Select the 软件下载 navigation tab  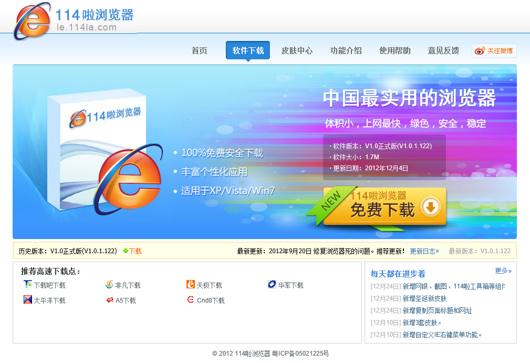[248, 51]
